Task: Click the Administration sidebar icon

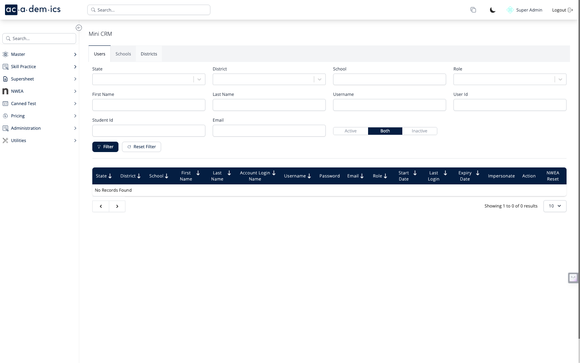Action: click(x=5, y=128)
